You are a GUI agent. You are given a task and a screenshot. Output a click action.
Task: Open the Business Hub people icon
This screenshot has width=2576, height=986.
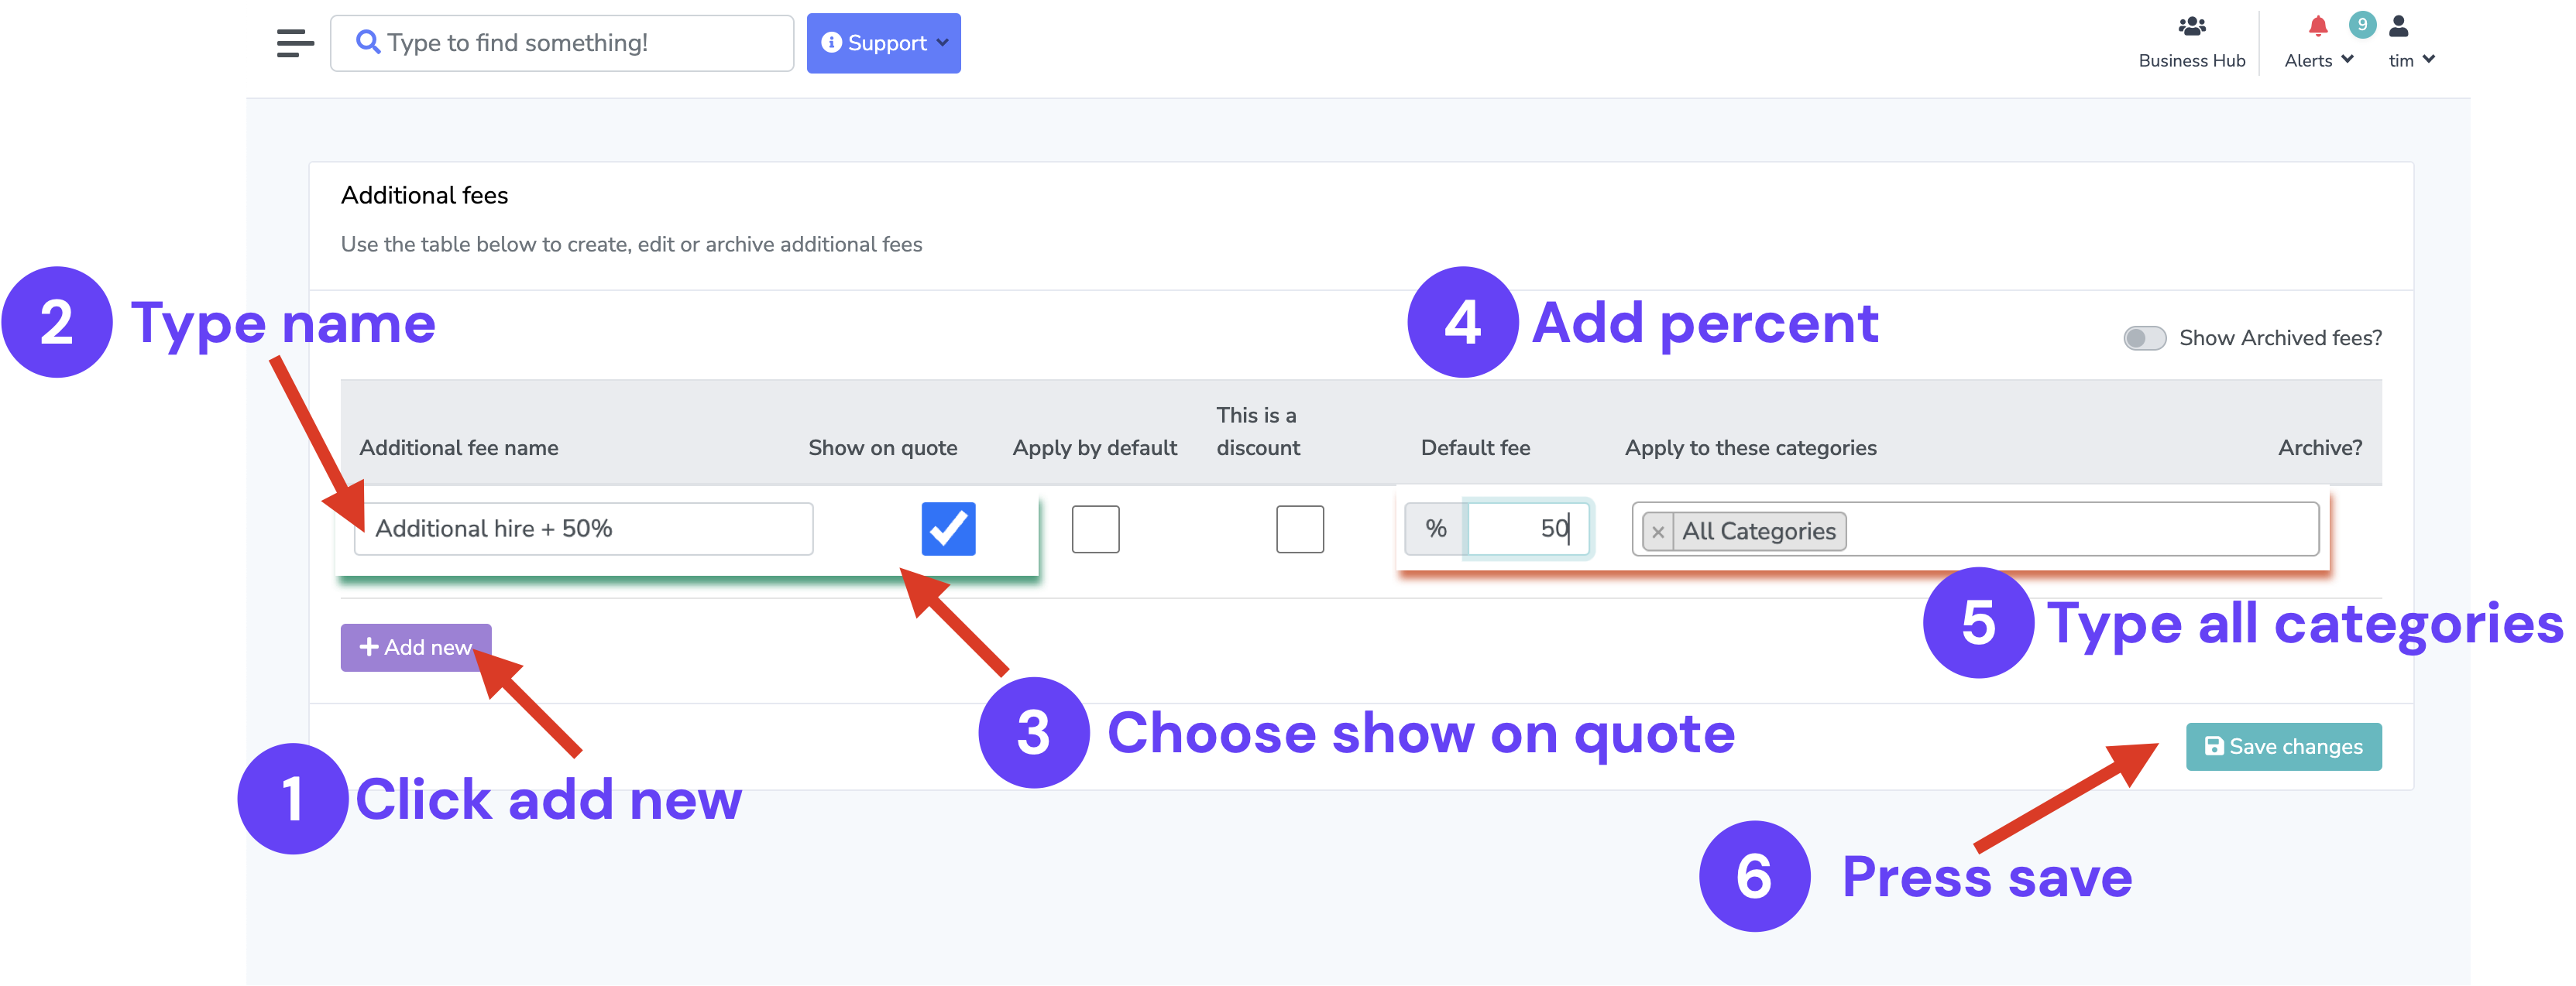(2191, 26)
